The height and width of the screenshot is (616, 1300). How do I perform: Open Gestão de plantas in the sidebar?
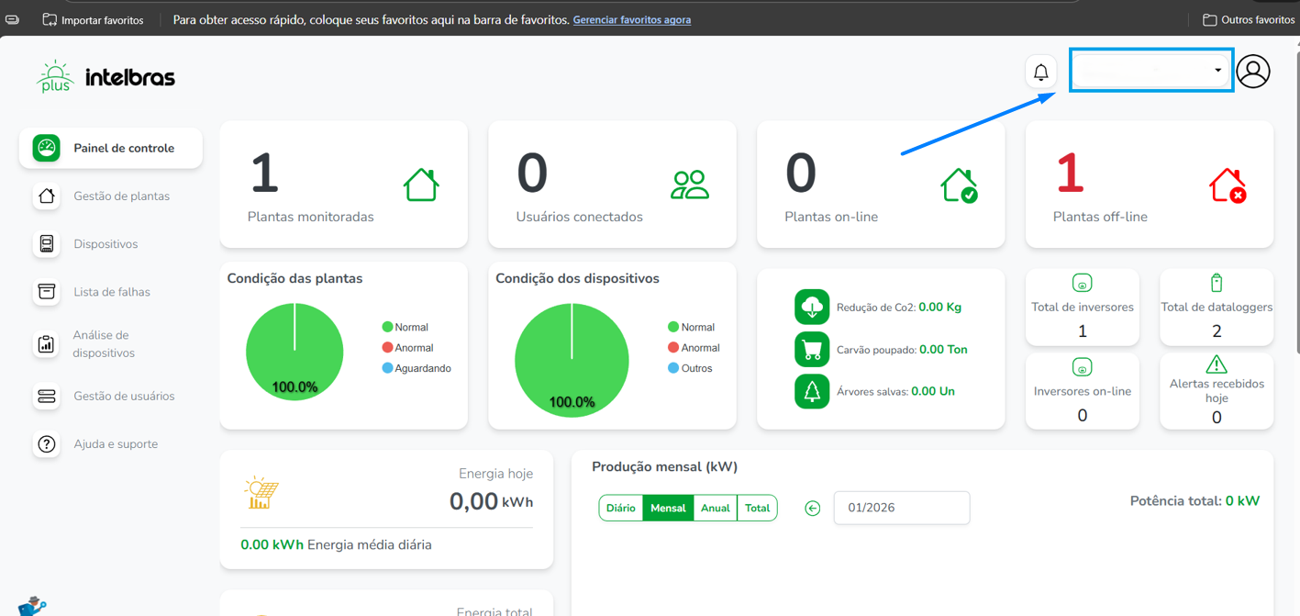[121, 196]
